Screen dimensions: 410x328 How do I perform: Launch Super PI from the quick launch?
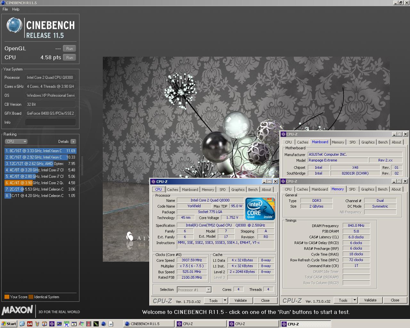tap(67, 324)
